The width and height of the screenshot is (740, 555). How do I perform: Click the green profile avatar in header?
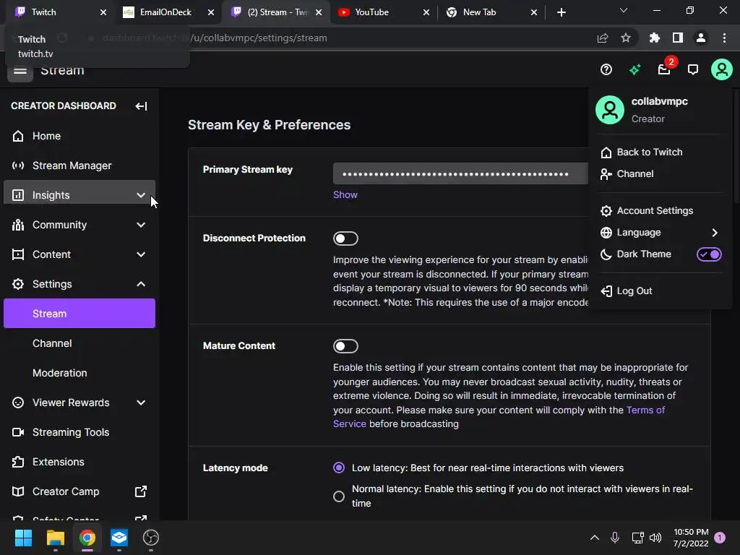pos(722,69)
